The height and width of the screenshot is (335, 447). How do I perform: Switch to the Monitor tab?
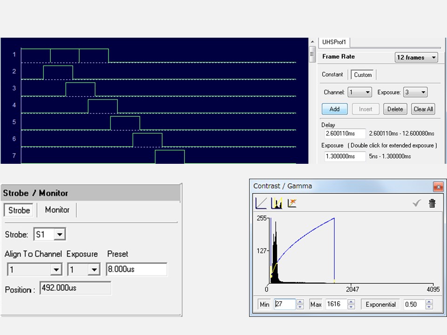pos(57,210)
